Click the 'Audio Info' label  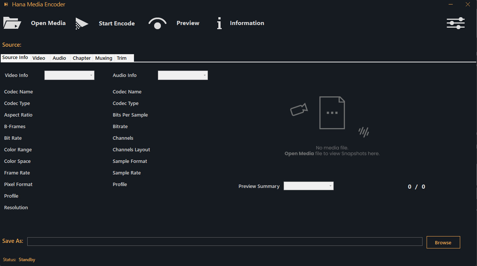click(x=125, y=75)
